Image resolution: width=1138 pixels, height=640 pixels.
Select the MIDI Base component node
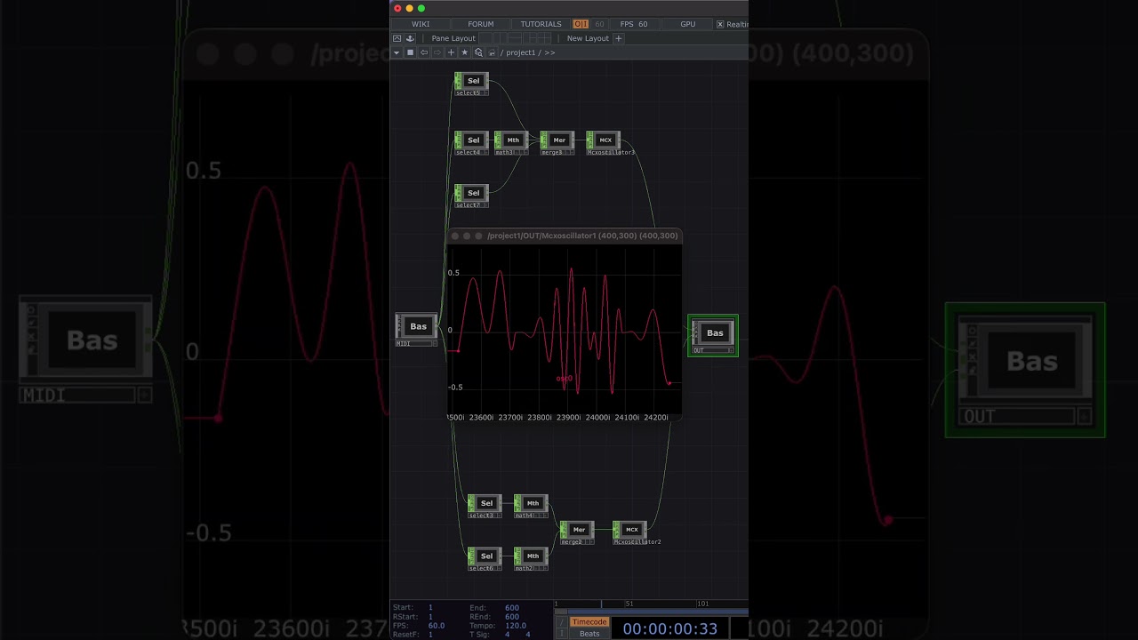coord(416,327)
